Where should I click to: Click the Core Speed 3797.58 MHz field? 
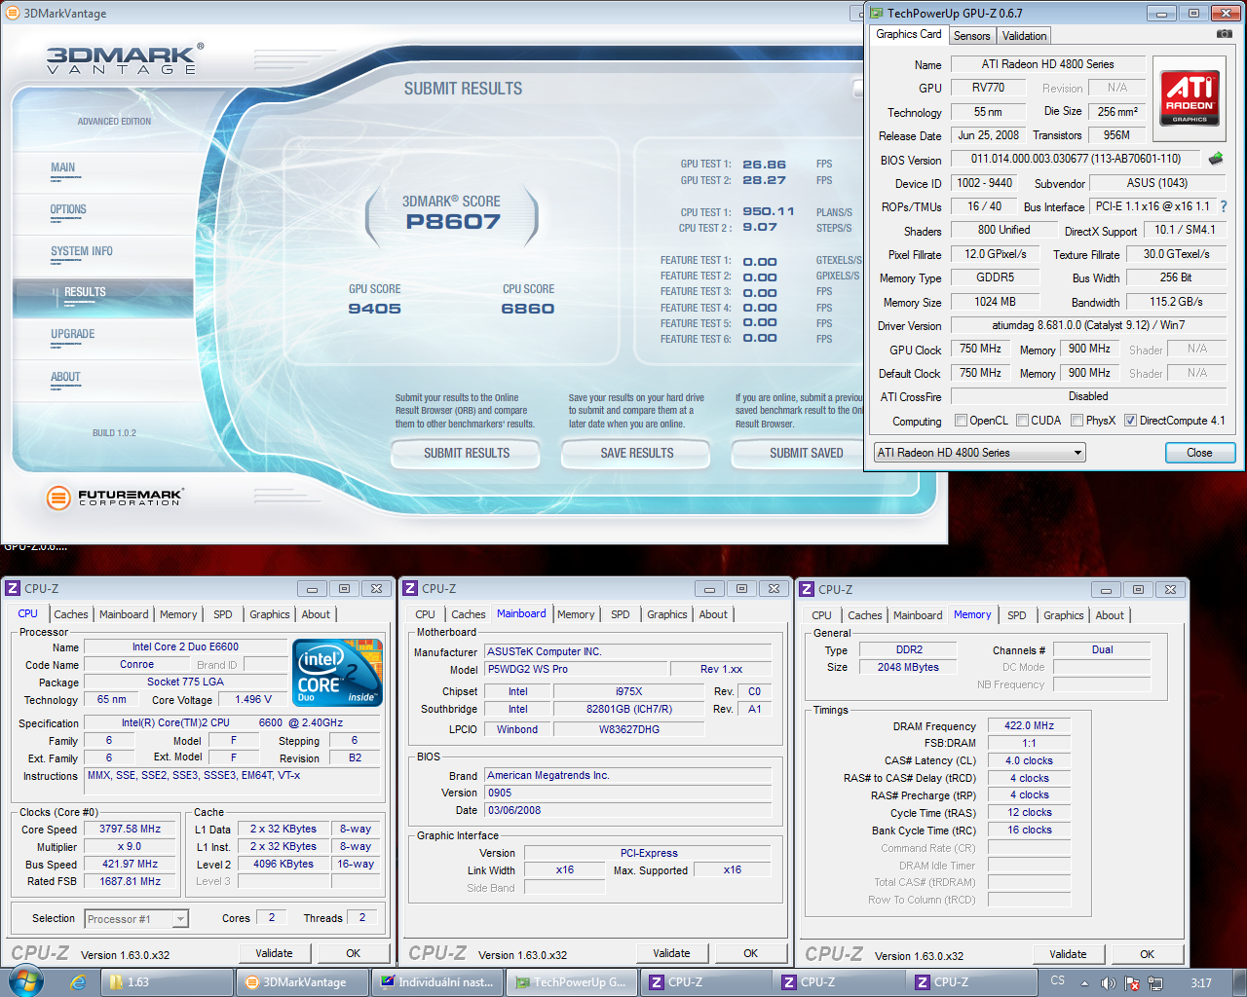click(x=130, y=830)
